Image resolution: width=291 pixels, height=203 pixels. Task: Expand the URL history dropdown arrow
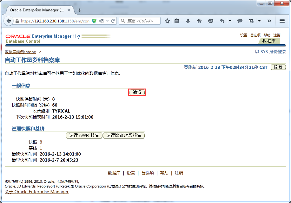tap(107, 21)
